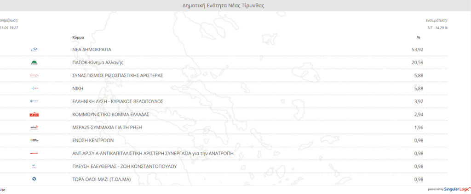This screenshot has height=194, width=471.
Task: Select ΠΛΕΥΣΗ ΕΛΕΥΘΕΡΙΑΣ - ΖΩΗ ΚΩΝΣΤΑΝΤΟΠΟΥΛΟΥ name
Action: pyautogui.click(x=125, y=166)
